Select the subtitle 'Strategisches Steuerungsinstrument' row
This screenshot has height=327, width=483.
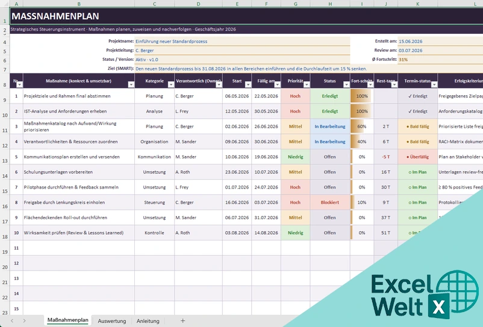tap(246, 30)
